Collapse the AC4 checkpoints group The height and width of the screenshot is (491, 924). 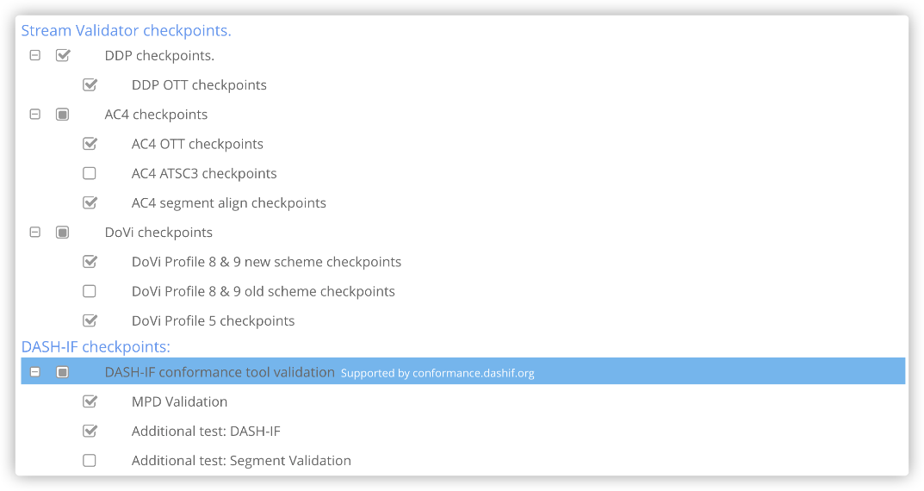pyautogui.click(x=35, y=114)
